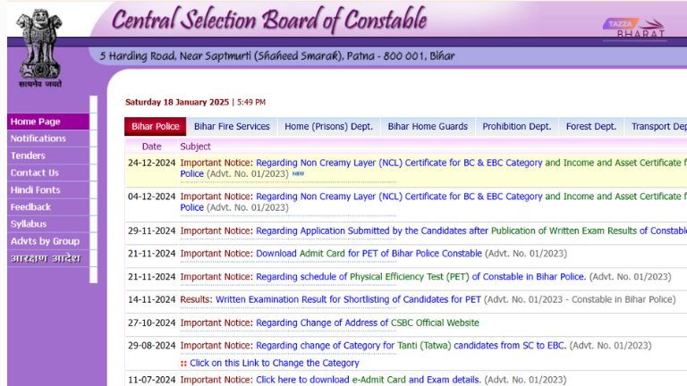Open the Feedback sidebar link
Screen dimensions: 687x386
[48, 207]
